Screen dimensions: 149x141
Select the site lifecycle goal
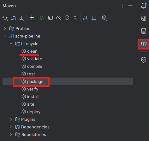click(x=31, y=104)
